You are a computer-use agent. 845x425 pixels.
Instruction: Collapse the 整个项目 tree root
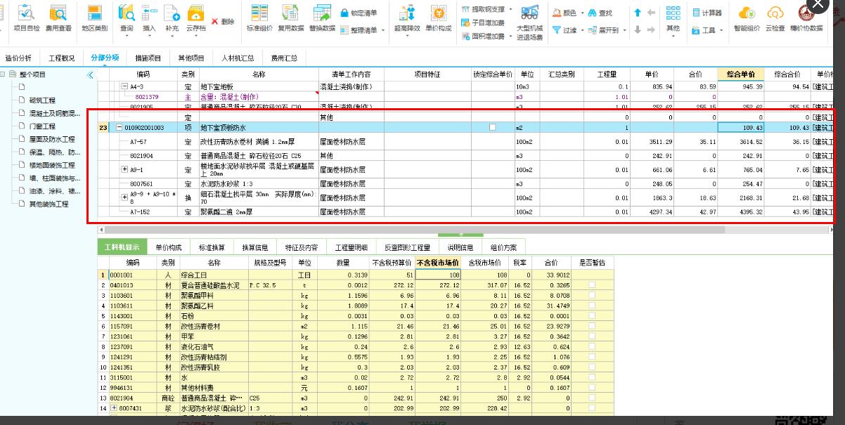(4, 74)
